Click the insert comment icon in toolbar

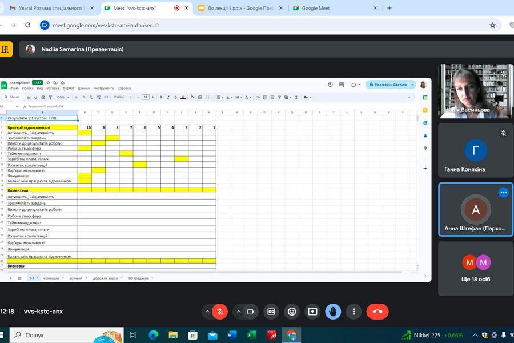(265, 97)
